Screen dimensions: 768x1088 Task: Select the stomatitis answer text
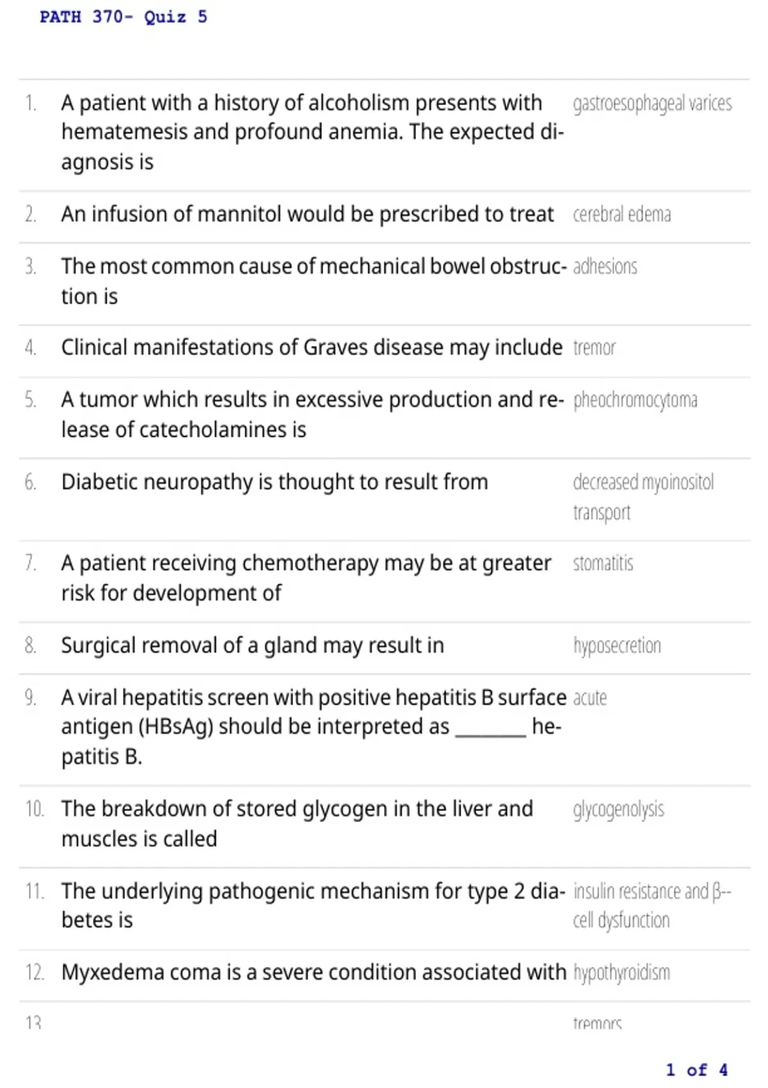pyautogui.click(x=603, y=564)
